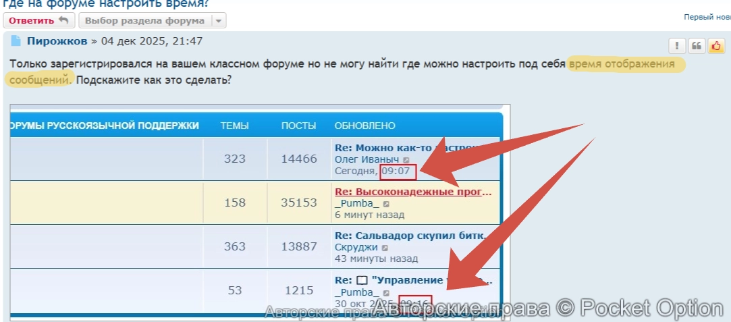Click the blue post document icon
This screenshot has width=731, height=322.
click(x=16, y=41)
